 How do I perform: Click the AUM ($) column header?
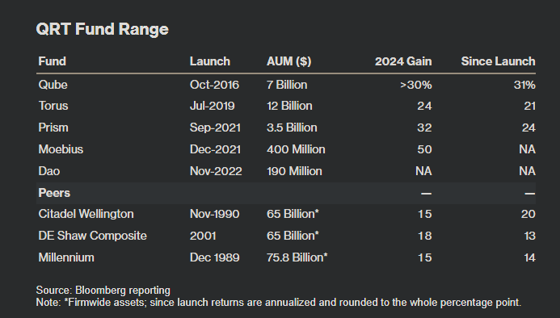pos(289,61)
